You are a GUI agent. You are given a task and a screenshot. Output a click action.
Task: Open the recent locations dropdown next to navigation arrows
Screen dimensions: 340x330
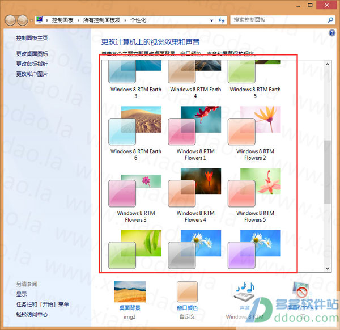tap(31, 20)
